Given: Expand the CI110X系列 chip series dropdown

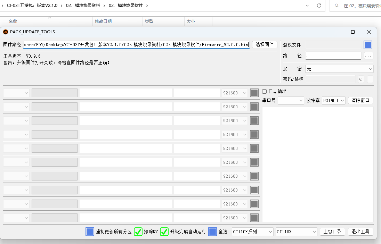Looking at the screenshot, I should pos(252,232).
